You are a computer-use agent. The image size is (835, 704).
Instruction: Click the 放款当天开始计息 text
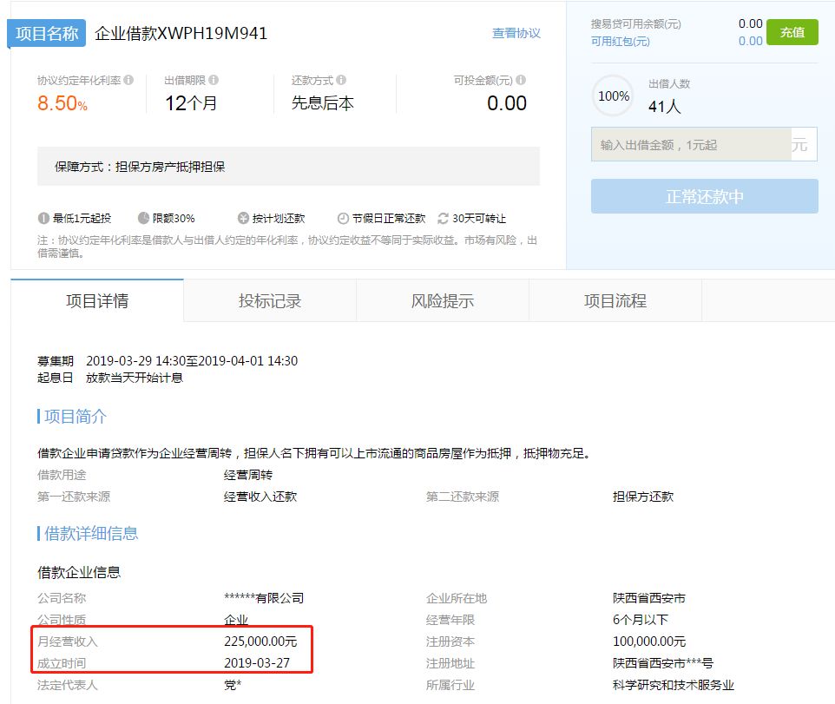(x=135, y=378)
